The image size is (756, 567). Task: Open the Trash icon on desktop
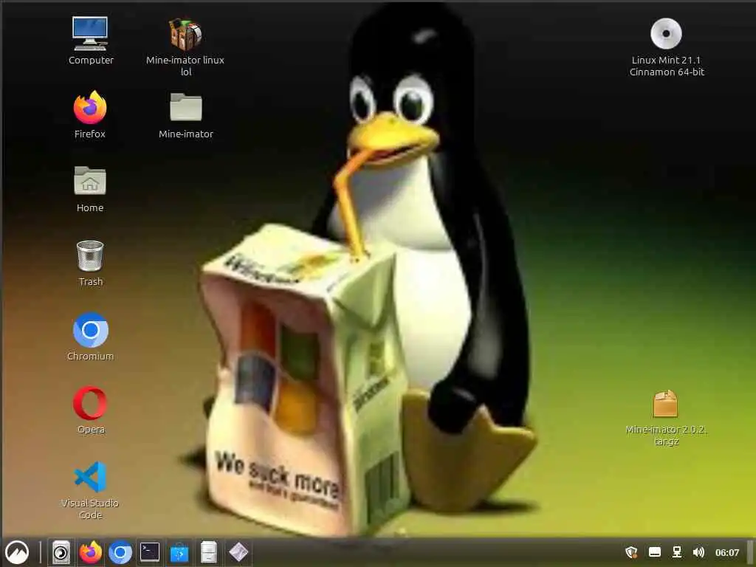[90, 255]
